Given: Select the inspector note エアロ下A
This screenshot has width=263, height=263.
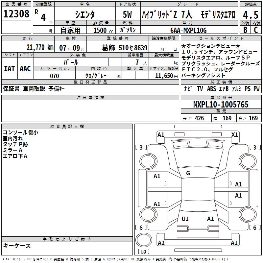Looking at the screenshot, I should [x=15, y=156].
